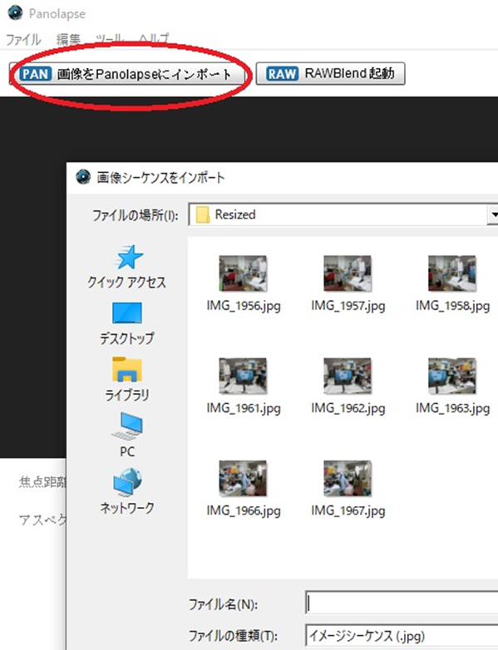Open ファイルの種類 イメージシーケンス (.jpg) dropdown

[402, 636]
